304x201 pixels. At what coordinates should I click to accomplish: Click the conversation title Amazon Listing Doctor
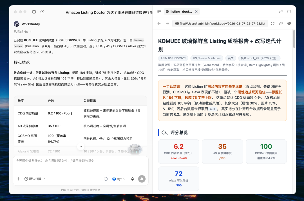click(109, 12)
